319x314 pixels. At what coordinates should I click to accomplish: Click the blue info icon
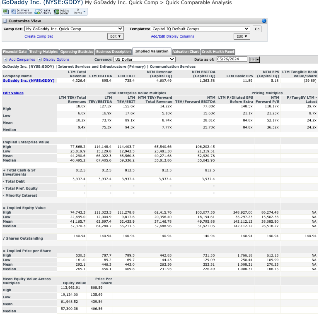point(264,21)
